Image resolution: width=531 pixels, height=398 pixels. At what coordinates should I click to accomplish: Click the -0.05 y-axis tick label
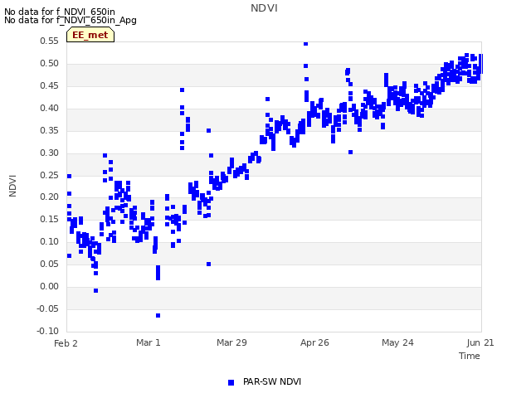pos(47,308)
